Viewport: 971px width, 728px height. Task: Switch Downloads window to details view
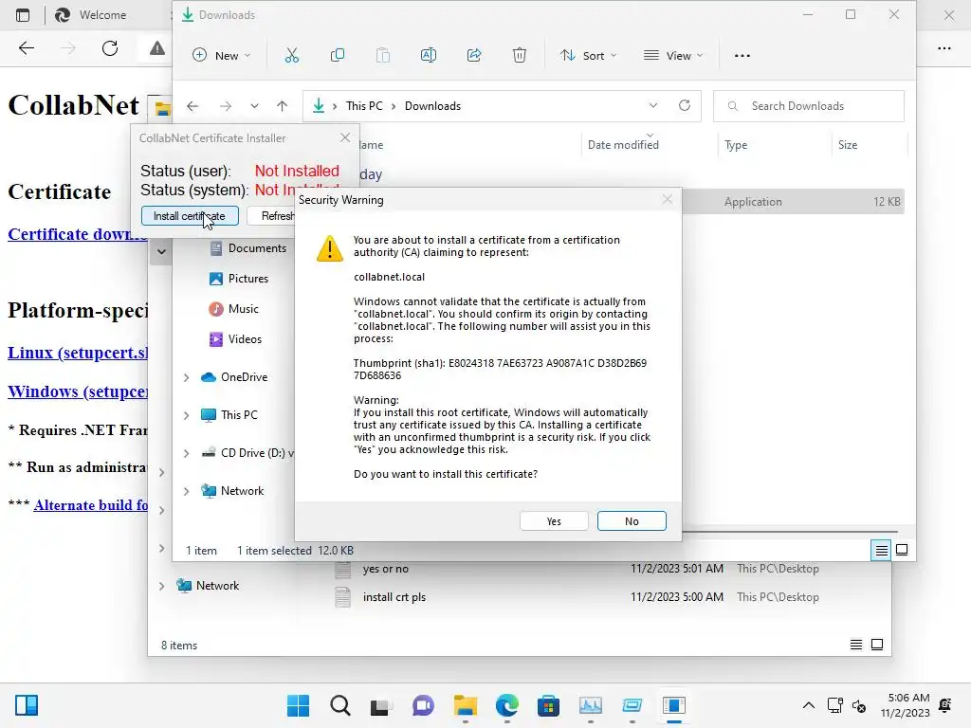coord(881,550)
